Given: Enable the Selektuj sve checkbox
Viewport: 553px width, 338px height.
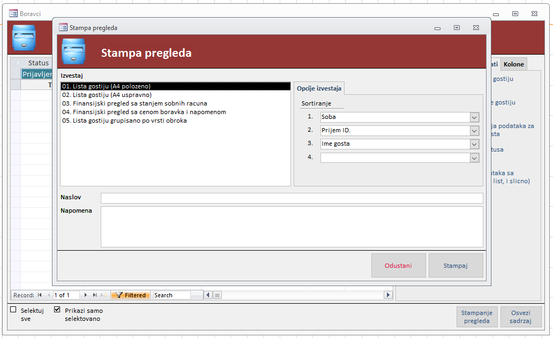Looking at the screenshot, I should (x=13, y=310).
